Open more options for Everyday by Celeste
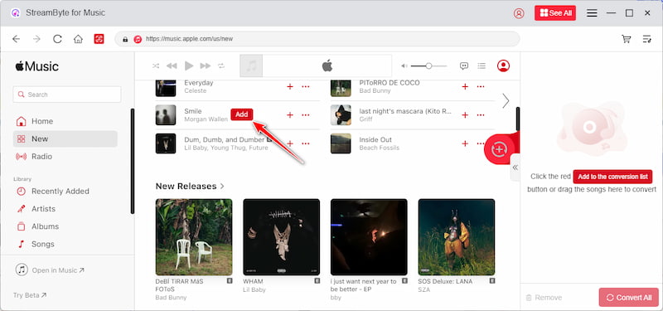This screenshot has height=311, width=663. point(306,86)
